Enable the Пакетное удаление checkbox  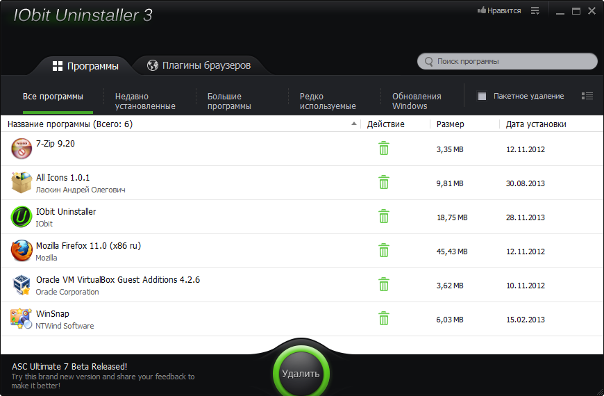coord(482,96)
